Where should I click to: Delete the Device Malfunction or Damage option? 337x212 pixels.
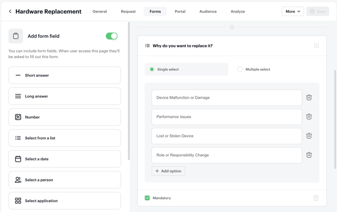click(x=309, y=98)
